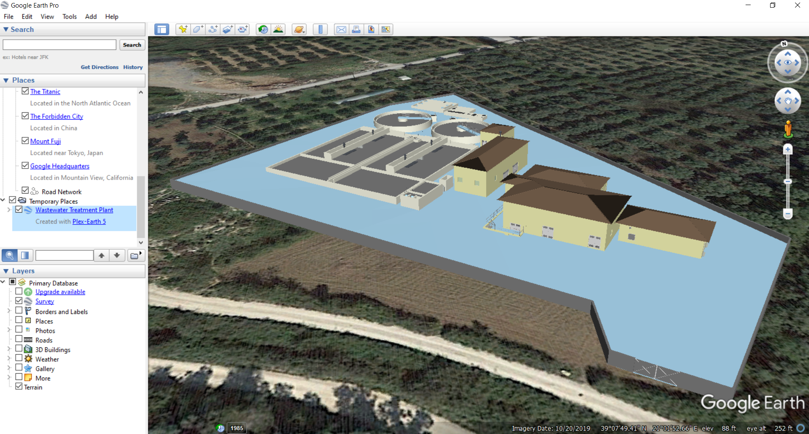Add a polygon from toolbar
This screenshot has width=809, height=434.
(x=198, y=29)
